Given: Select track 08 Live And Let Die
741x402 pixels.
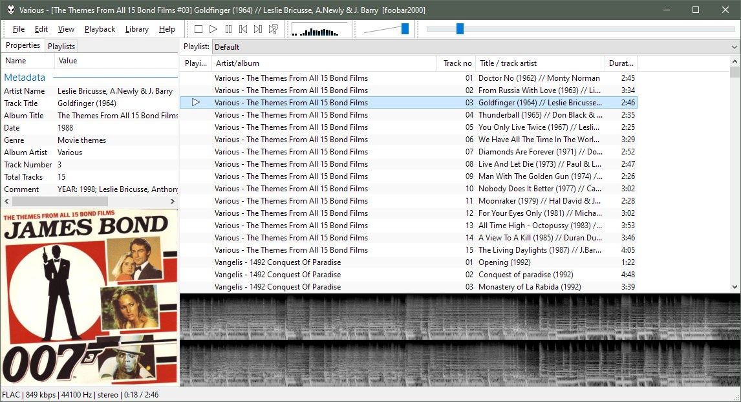Looking at the screenshot, I should [x=408, y=164].
